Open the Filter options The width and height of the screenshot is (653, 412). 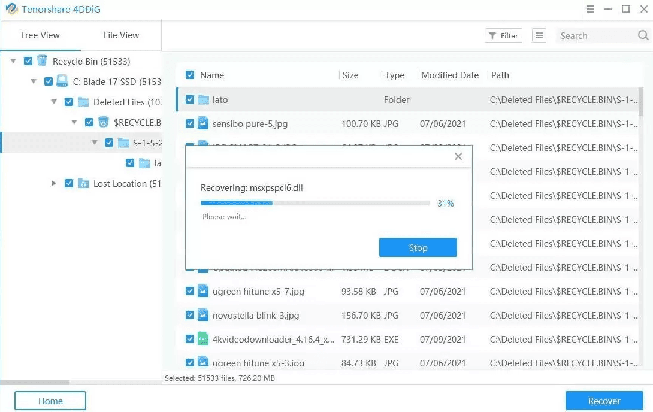503,36
